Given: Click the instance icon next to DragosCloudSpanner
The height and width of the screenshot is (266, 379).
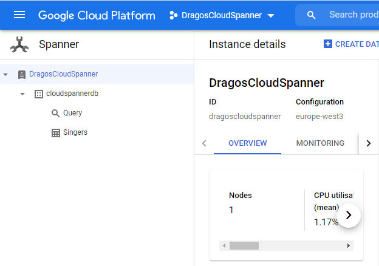Looking at the screenshot, I should click(x=22, y=75).
